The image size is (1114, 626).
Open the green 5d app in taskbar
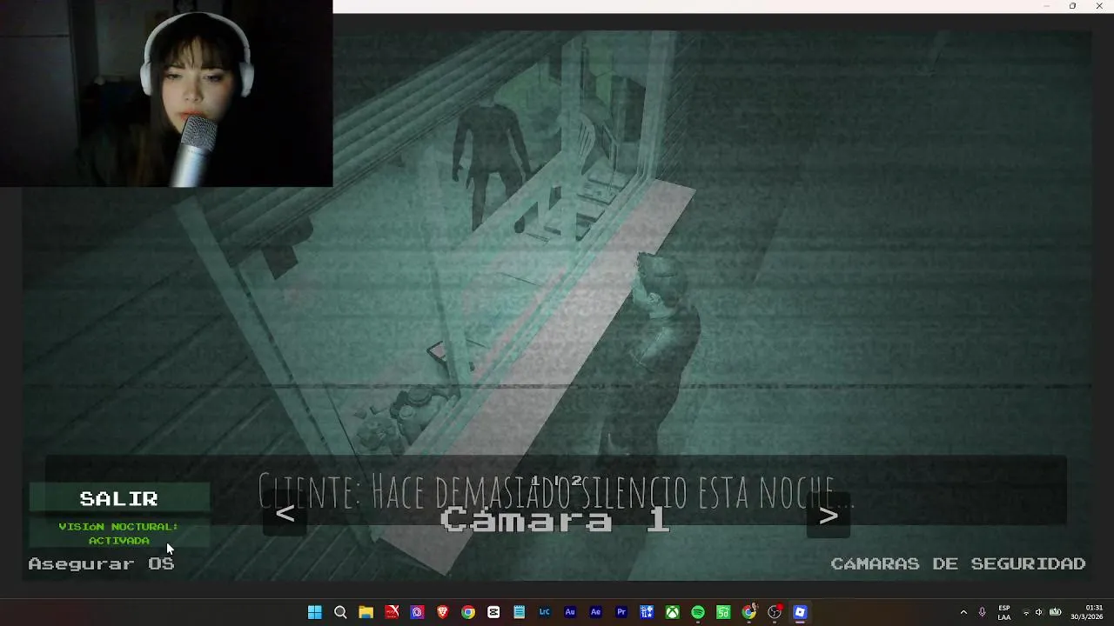click(723, 612)
